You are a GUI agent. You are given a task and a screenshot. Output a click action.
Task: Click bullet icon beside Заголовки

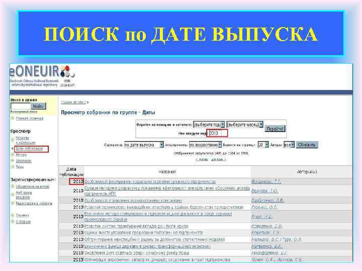coord(13,161)
